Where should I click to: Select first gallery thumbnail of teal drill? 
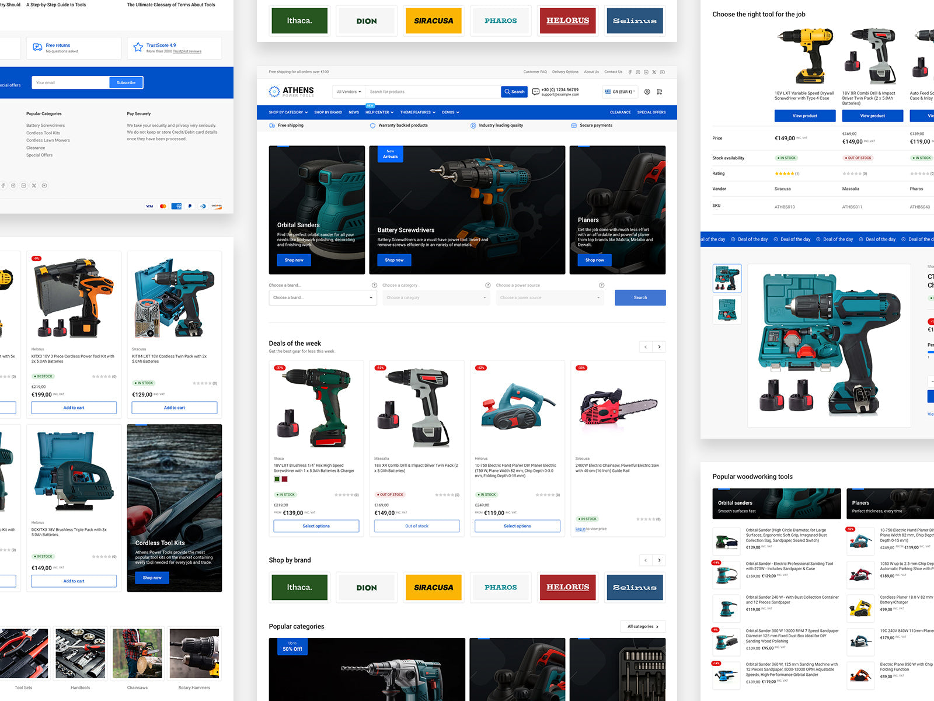(727, 279)
